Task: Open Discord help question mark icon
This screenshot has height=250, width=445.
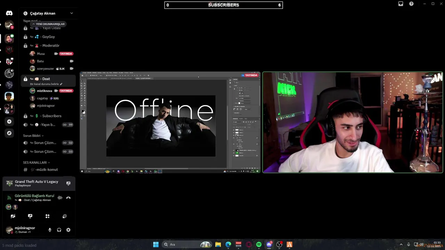Action: [411, 4]
